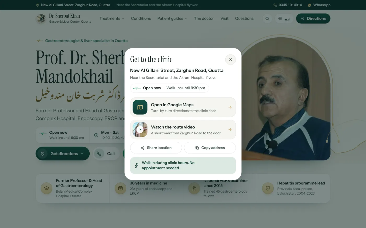Click the Watch the route video arrow

[x=230, y=130]
